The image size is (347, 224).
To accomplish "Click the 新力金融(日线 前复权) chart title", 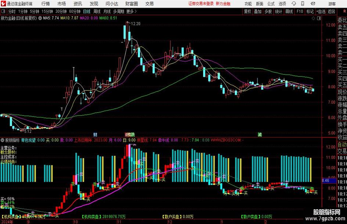I will pyautogui.click(x=19, y=18).
